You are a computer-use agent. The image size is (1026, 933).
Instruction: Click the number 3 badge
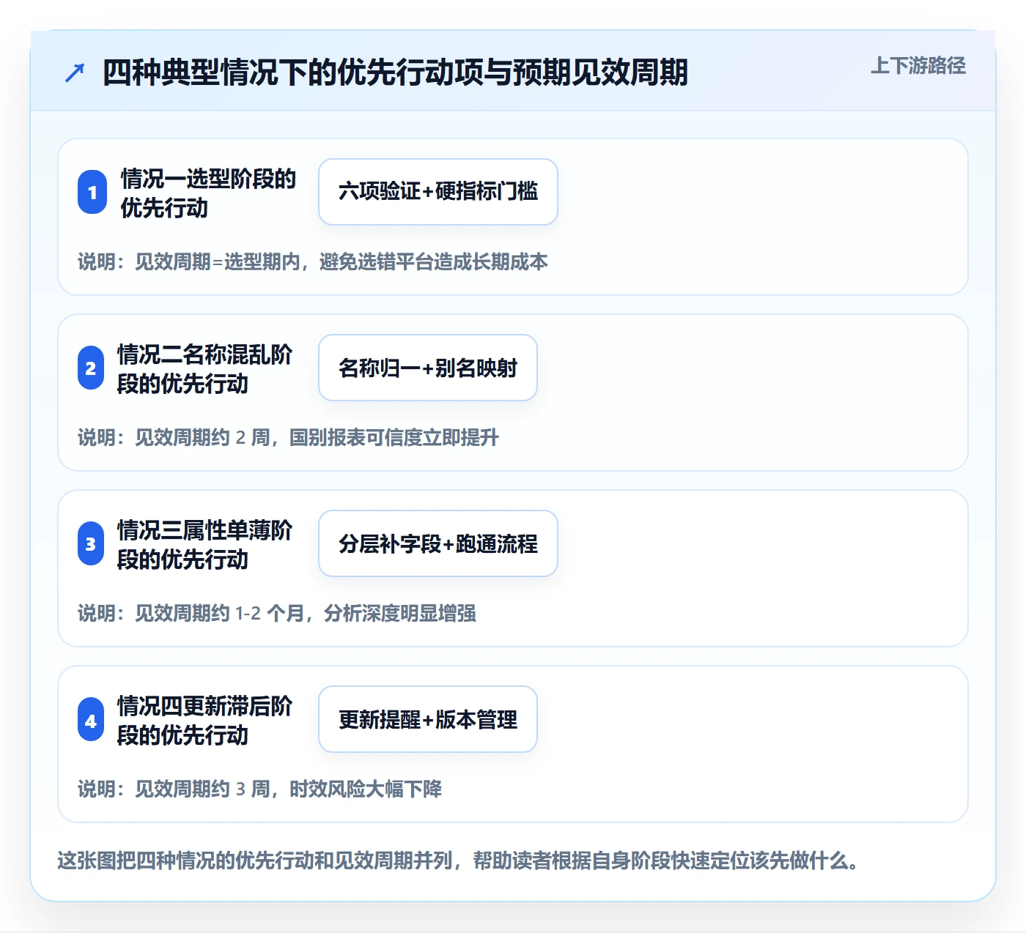point(91,543)
